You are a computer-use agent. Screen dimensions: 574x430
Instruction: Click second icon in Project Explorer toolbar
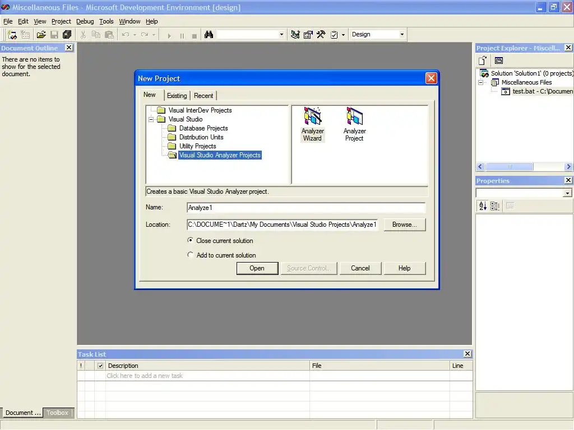point(498,60)
